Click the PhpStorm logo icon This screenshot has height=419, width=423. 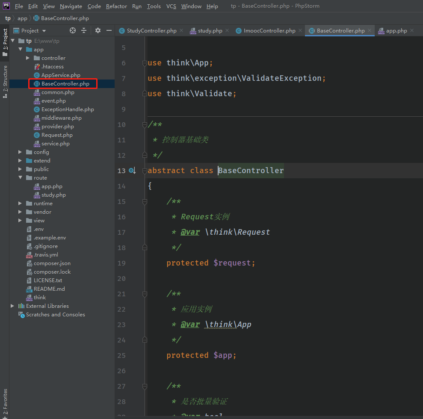[x=6, y=6]
